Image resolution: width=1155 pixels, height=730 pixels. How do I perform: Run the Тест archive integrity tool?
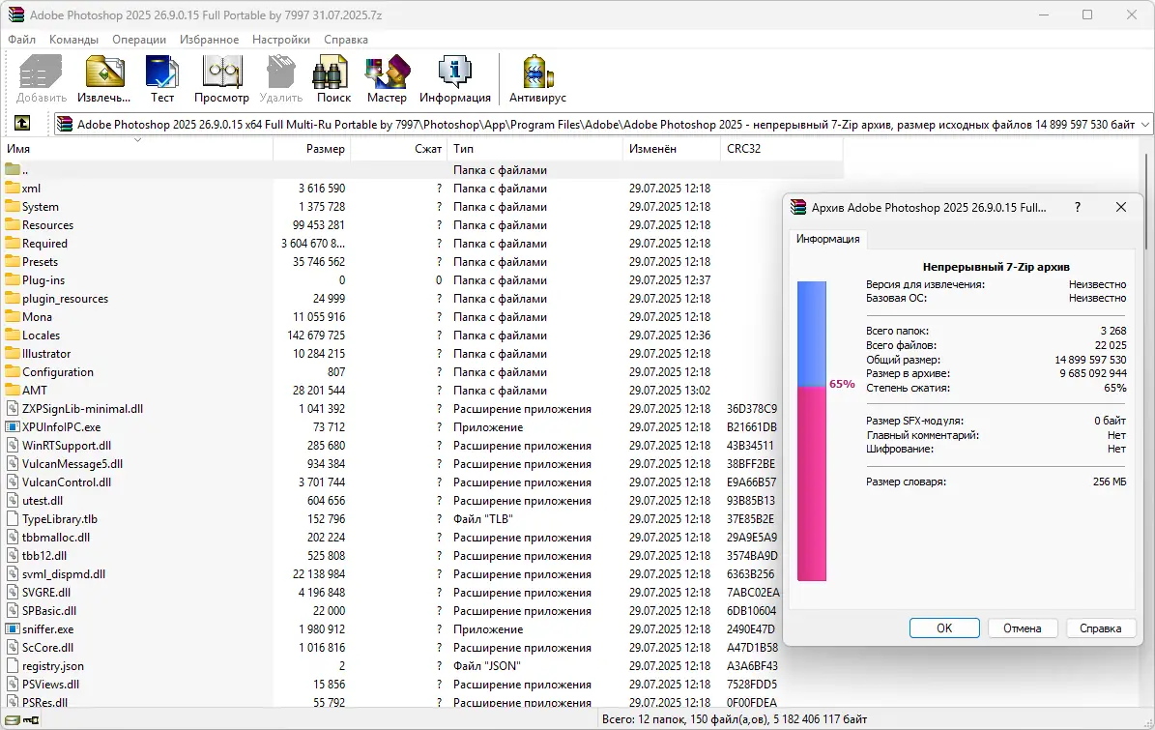pyautogui.click(x=161, y=77)
